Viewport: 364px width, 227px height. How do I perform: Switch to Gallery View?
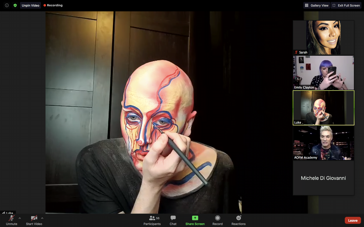[317, 5]
